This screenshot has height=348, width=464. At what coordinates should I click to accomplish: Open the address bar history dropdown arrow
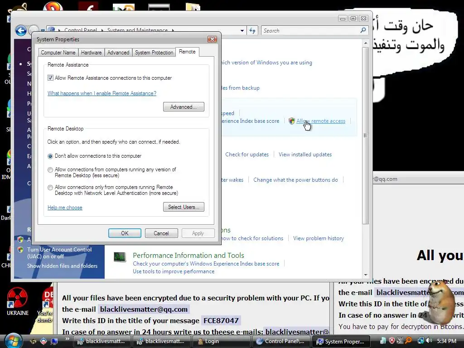pos(242,30)
